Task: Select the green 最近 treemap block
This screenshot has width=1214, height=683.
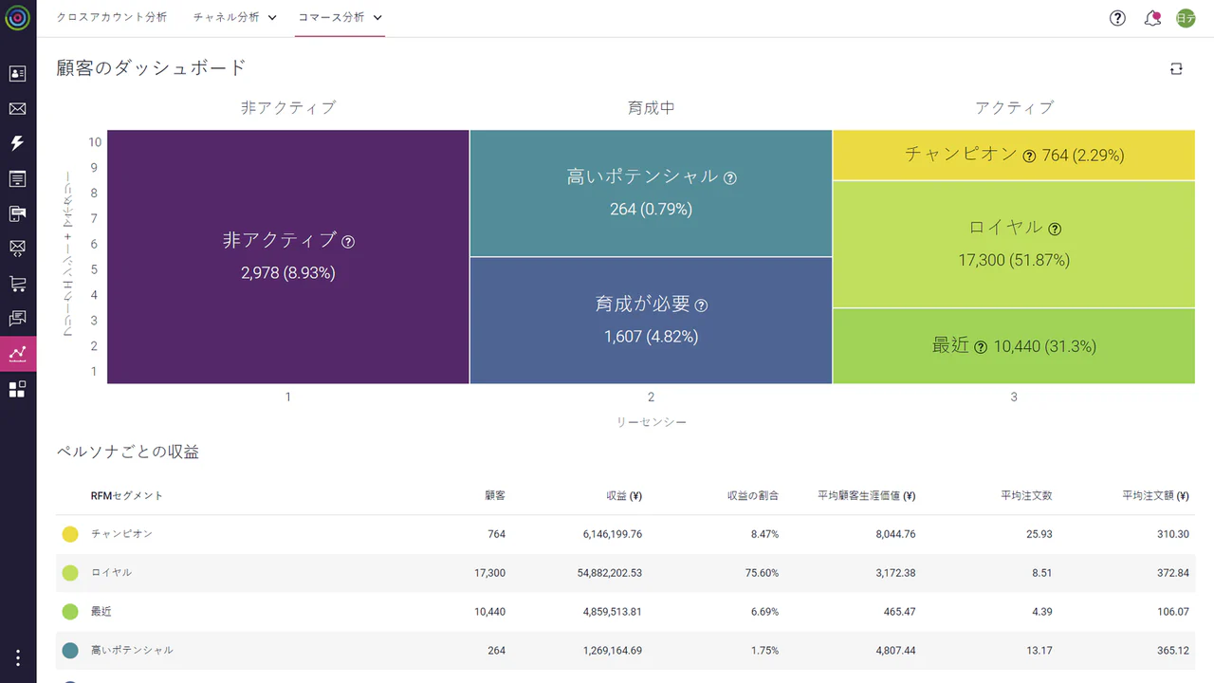Action: point(1014,346)
